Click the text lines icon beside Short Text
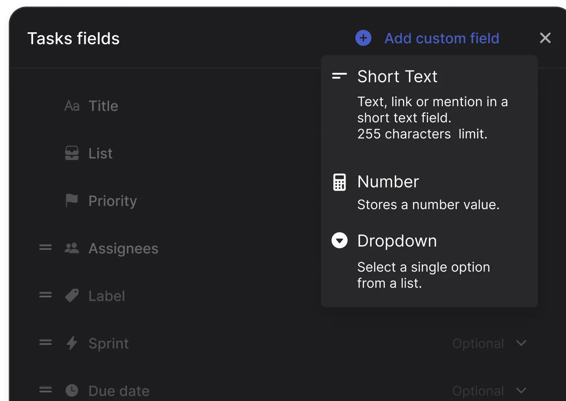566x401 pixels. (339, 76)
